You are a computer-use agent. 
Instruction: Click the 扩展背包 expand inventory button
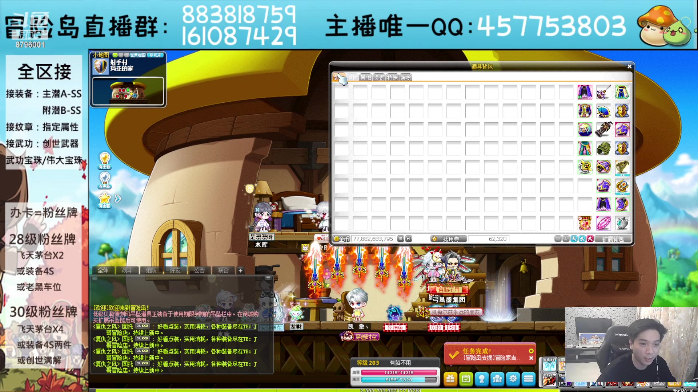click(613, 239)
